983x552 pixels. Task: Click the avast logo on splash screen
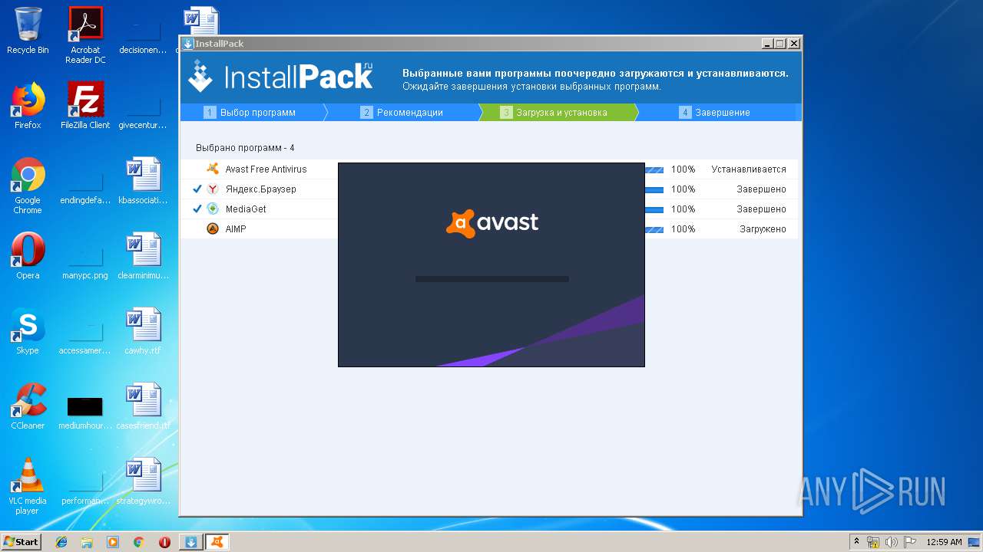click(492, 223)
